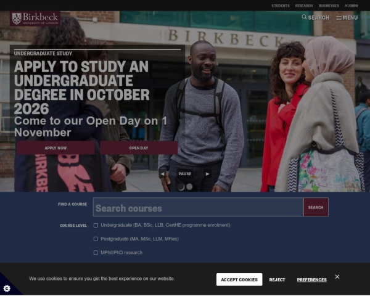Pause the hero slideshow

(185, 174)
